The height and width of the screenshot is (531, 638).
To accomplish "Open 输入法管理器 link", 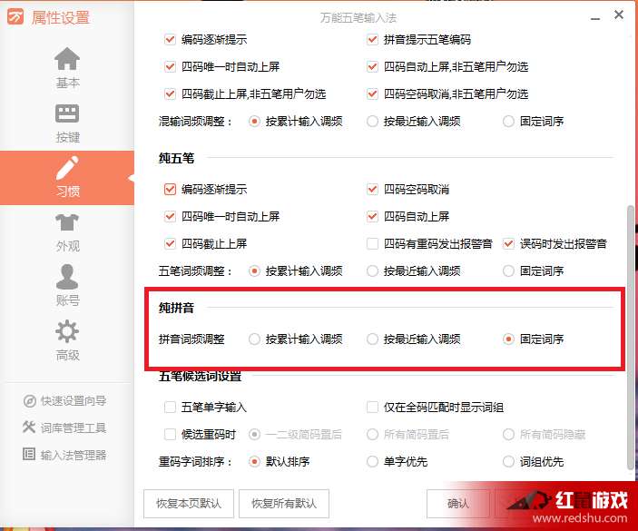I will click(74, 455).
